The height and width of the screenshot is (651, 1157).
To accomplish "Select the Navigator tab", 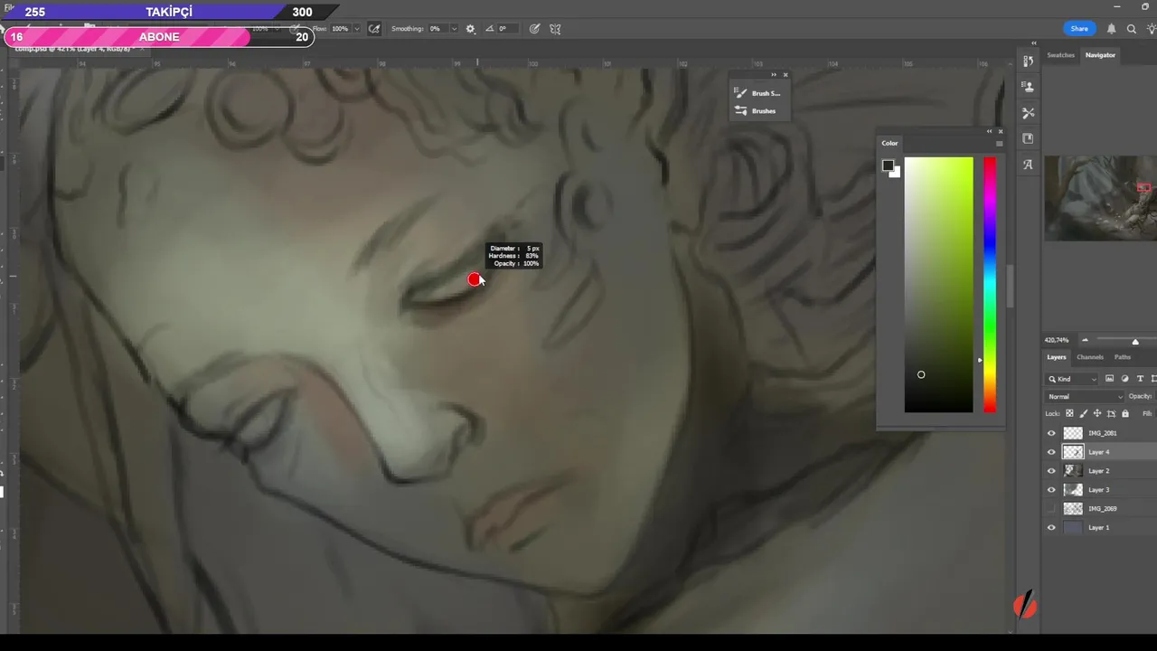I will tap(1100, 55).
